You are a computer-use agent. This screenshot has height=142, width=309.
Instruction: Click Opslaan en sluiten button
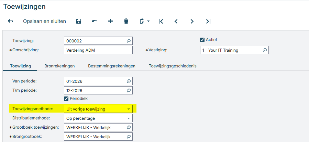[45, 21]
